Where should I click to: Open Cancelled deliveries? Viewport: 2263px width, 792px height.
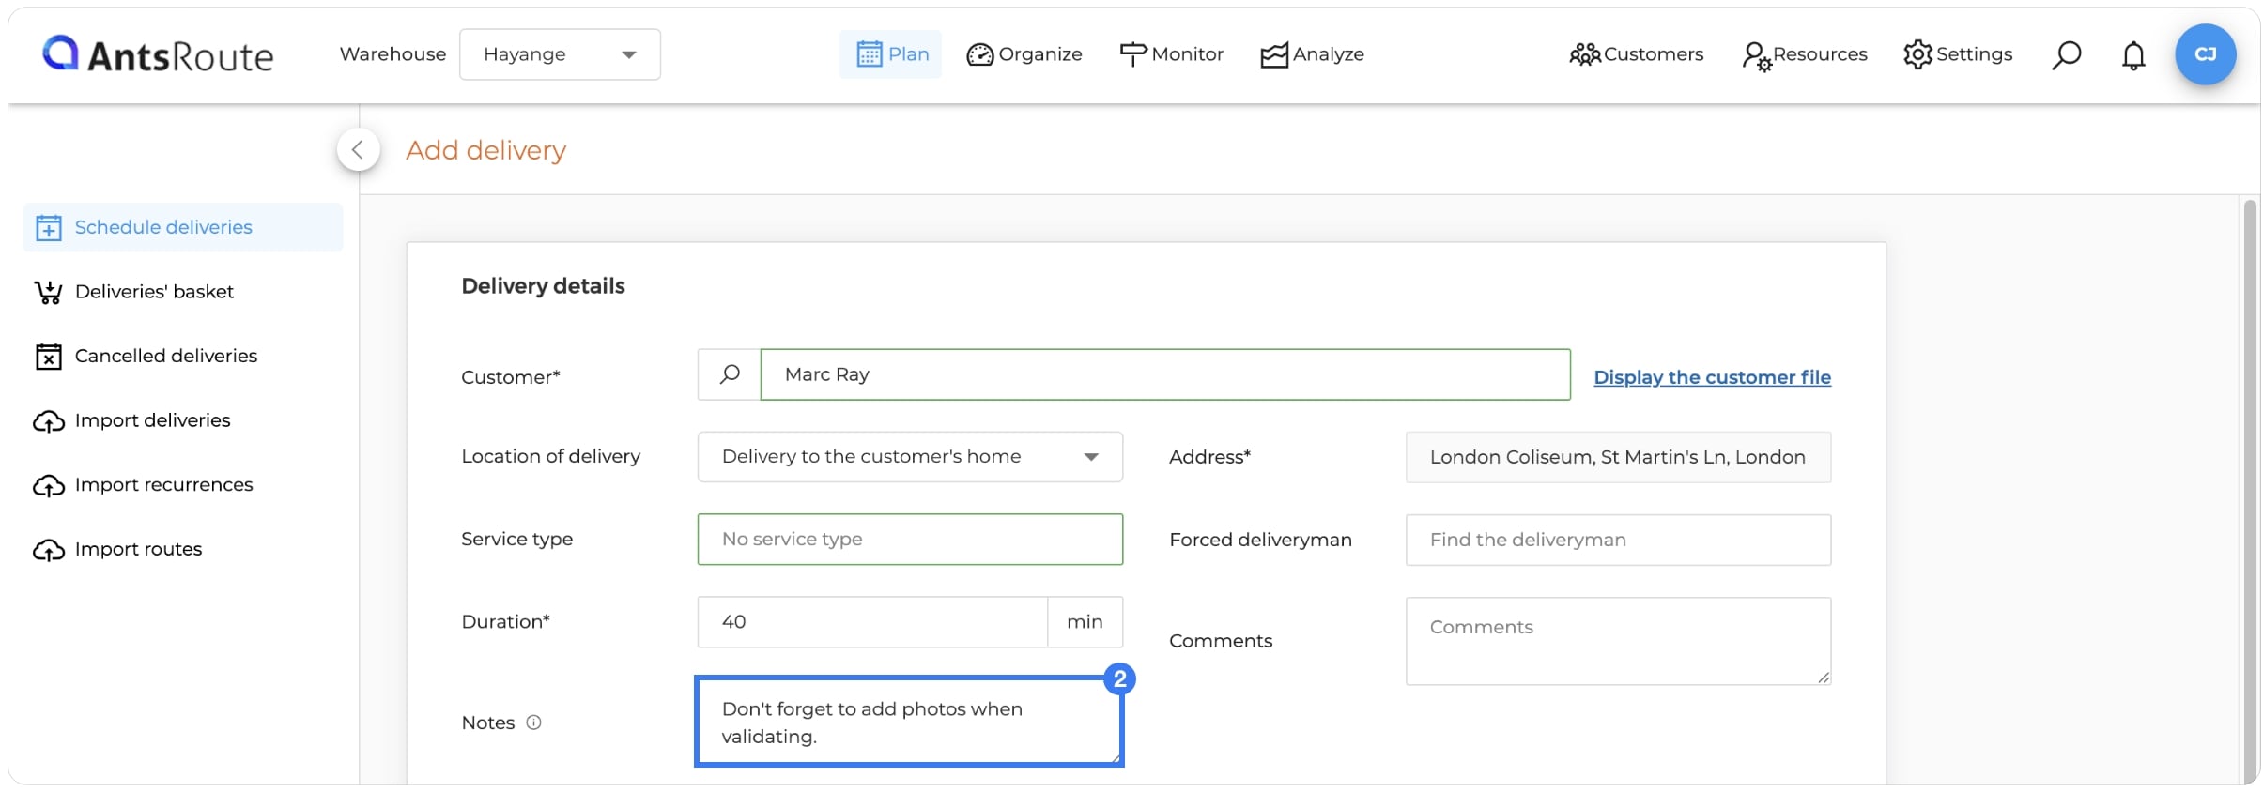pyautogui.click(x=146, y=356)
